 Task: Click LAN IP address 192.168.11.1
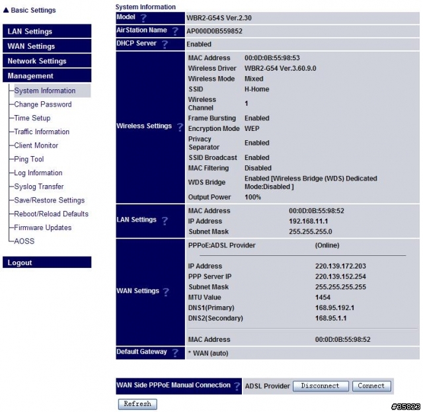[309, 222]
